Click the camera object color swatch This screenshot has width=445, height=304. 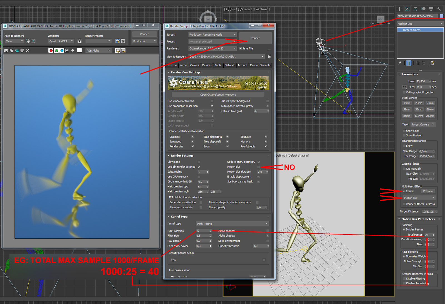441,16
